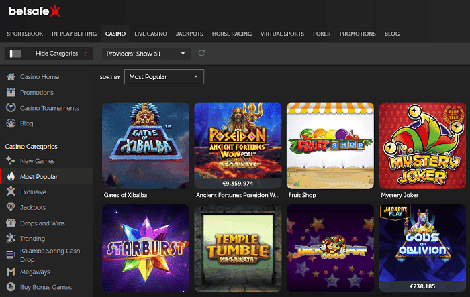470x297 pixels.
Task: Select Megaways category link
Action: (35, 272)
